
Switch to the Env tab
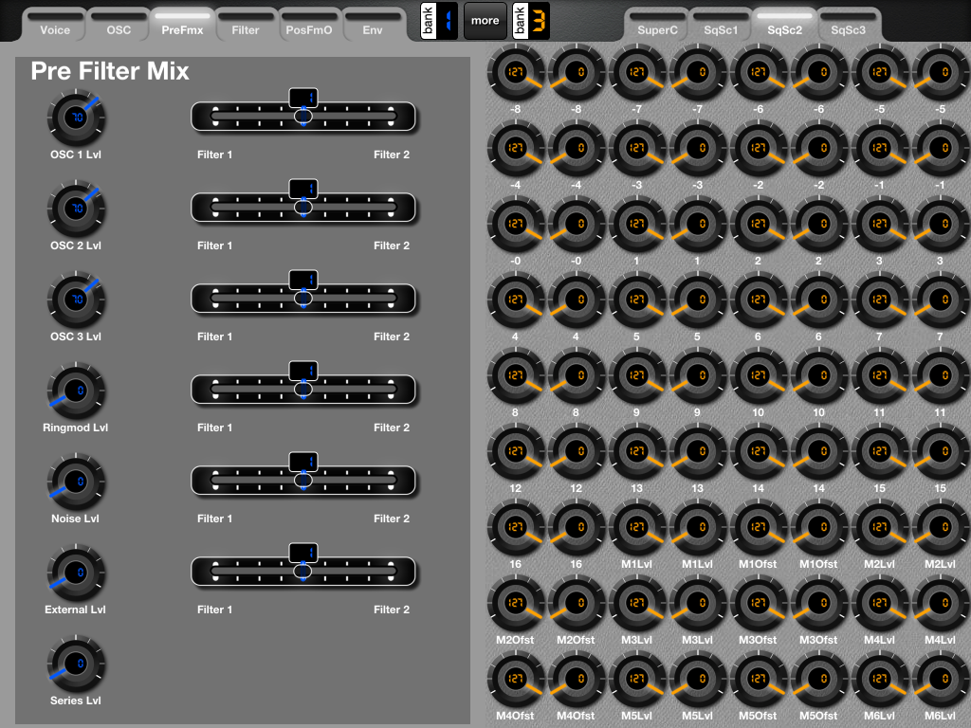point(372,25)
